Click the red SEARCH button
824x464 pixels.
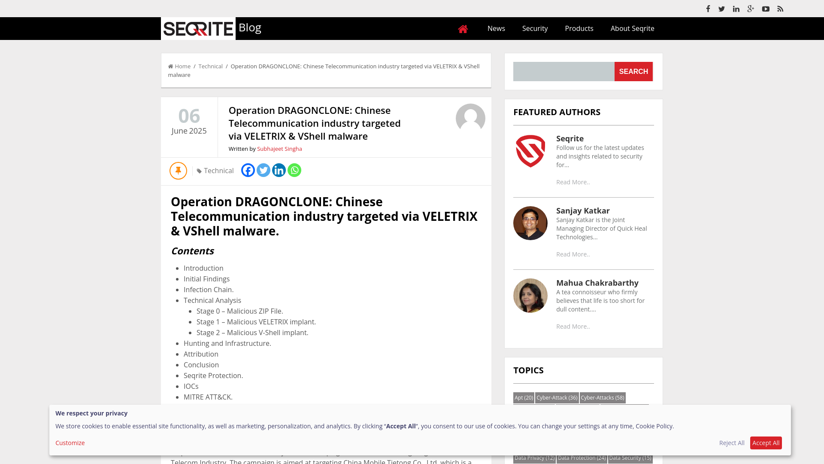click(x=633, y=71)
